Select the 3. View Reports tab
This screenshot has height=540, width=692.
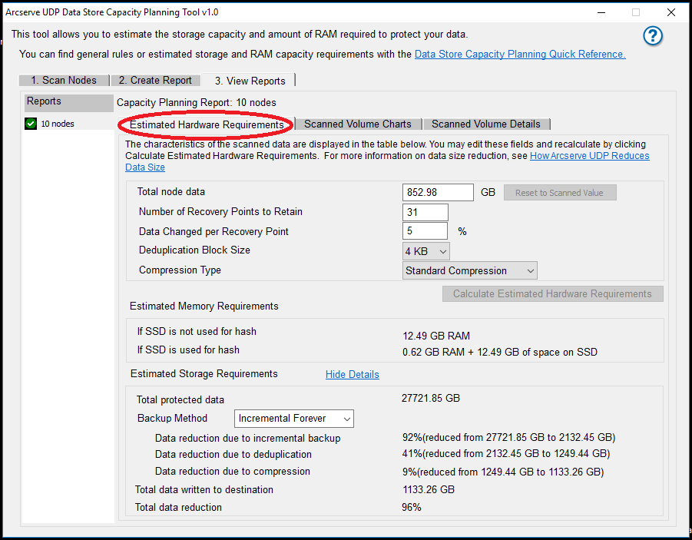point(250,81)
